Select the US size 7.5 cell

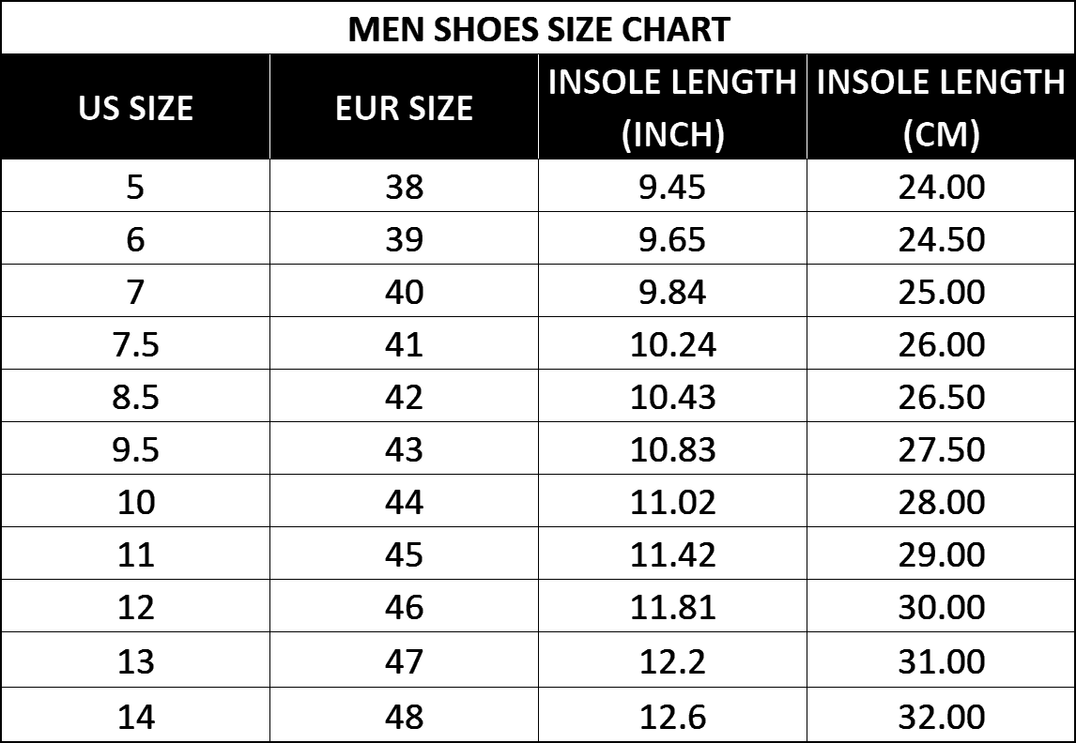[135, 344]
